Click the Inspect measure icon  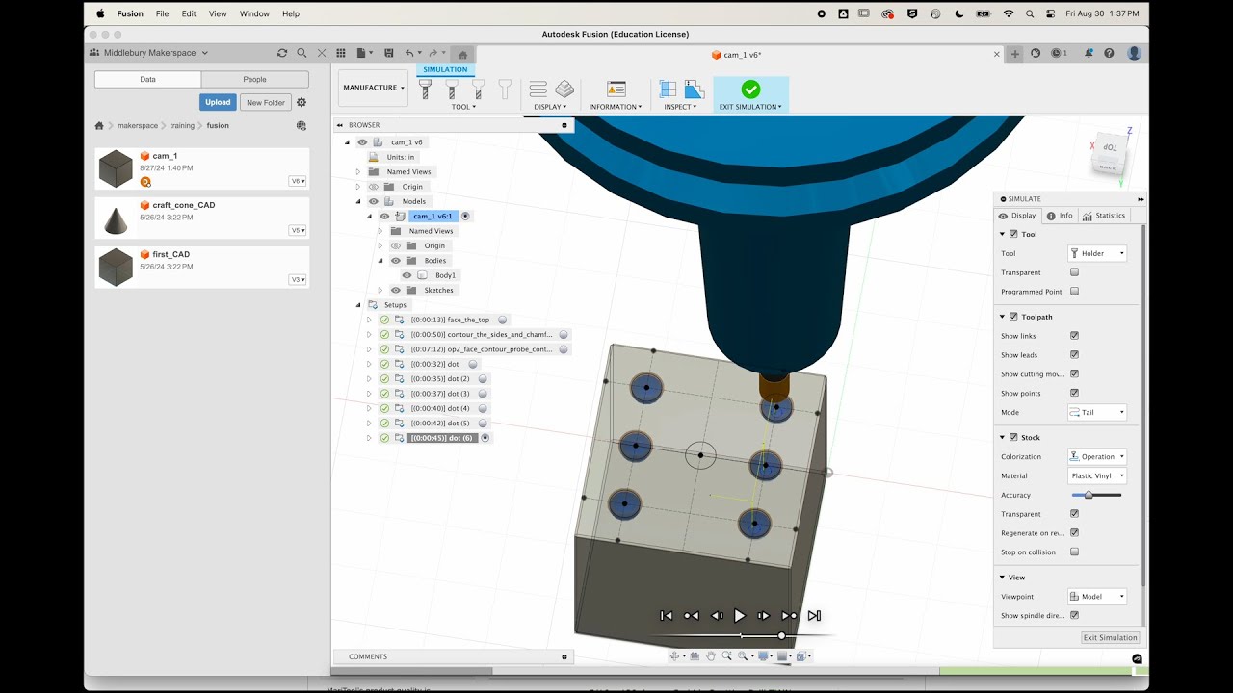pyautogui.click(x=668, y=90)
